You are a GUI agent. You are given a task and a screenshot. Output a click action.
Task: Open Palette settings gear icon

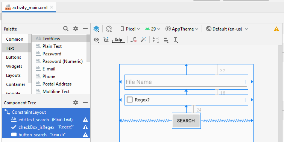pos(76,29)
